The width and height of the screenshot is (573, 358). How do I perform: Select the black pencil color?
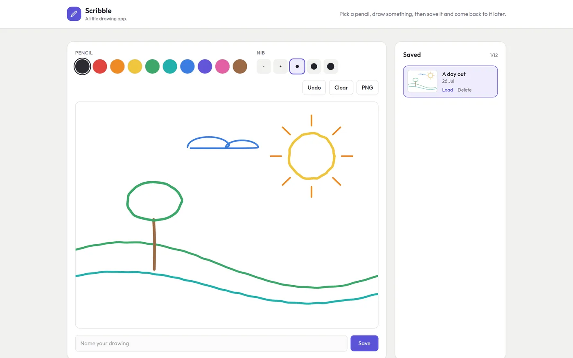tap(82, 66)
